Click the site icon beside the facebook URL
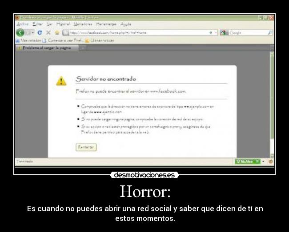The width and height of the screenshot is (289, 232). (x=65, y=32)
